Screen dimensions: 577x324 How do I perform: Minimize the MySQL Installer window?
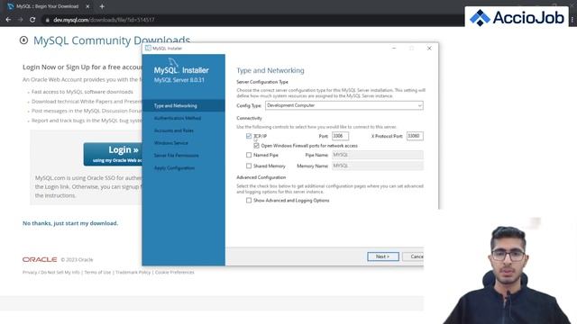[x=394, y=48]
